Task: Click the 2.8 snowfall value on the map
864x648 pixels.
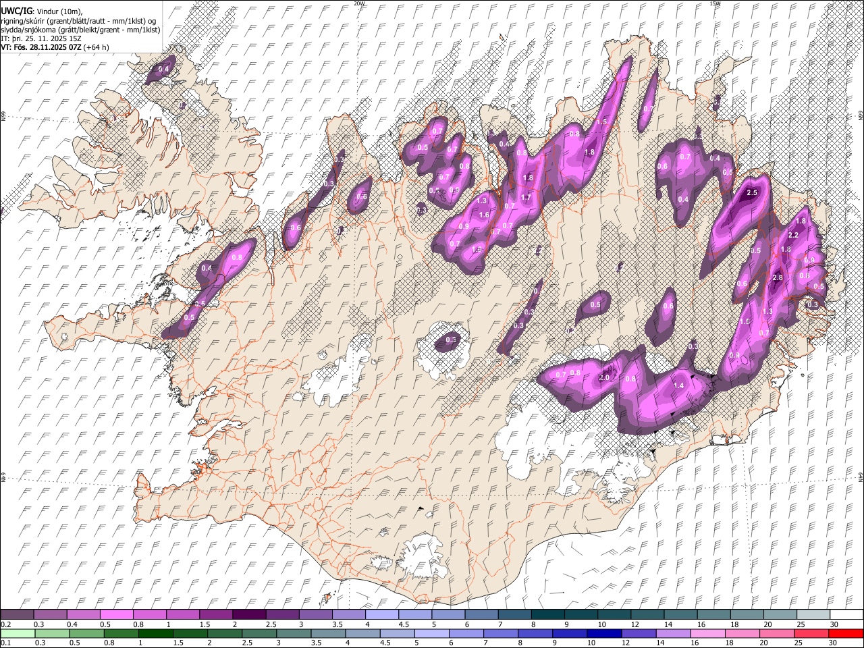Action: [777, 277]
